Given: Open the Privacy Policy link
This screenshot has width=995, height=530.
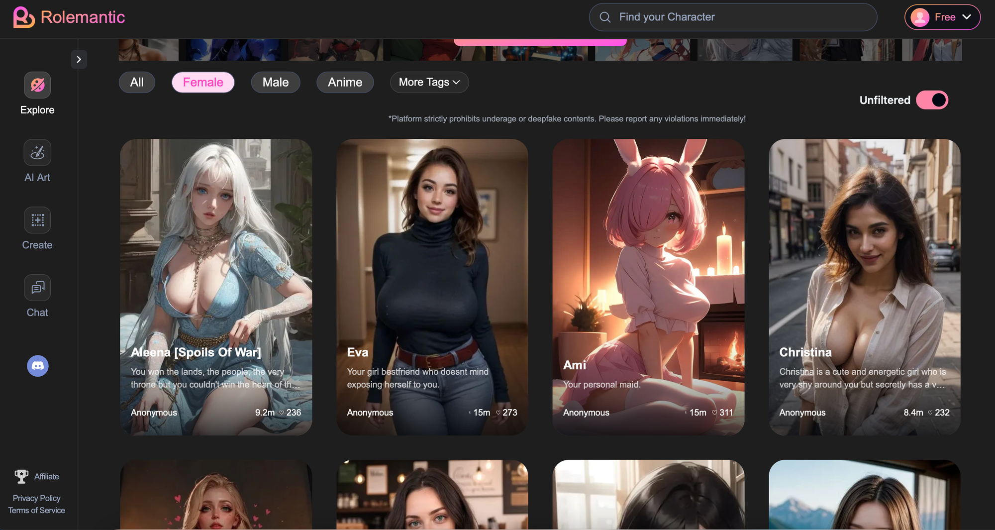Looking at the screenshot, I should click(x=37, y=498).
